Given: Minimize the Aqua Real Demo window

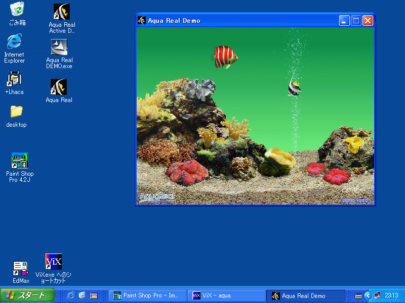Looking at the screenshot, I should point(344,21).
